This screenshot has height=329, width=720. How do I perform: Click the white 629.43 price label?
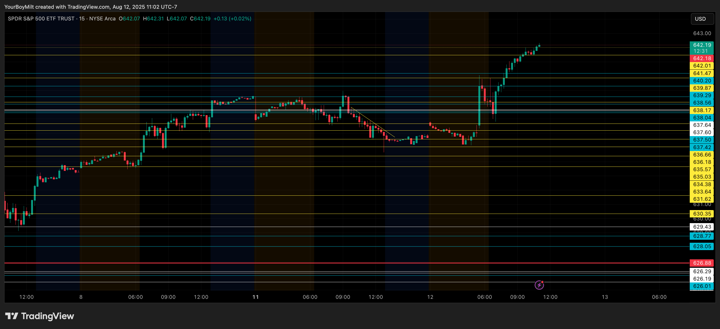pyautogui.click(x=701, y=227)
